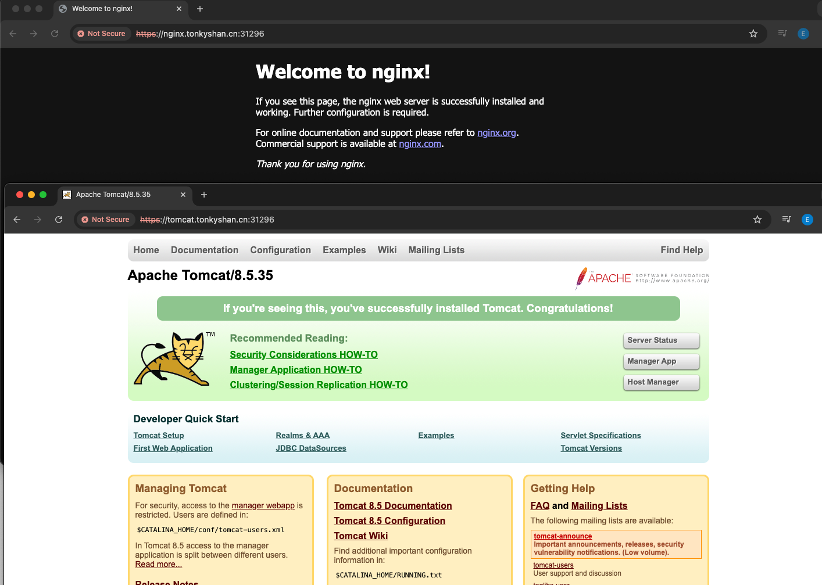Open the tomcat-announce mailing list link

click(563, 536)
